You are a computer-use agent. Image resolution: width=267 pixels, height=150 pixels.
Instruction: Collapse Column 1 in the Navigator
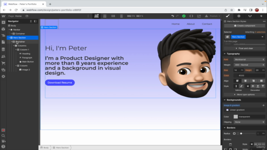pos(16,50)
